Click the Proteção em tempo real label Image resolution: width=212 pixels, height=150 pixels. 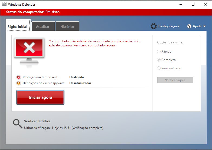pos(40,77)
